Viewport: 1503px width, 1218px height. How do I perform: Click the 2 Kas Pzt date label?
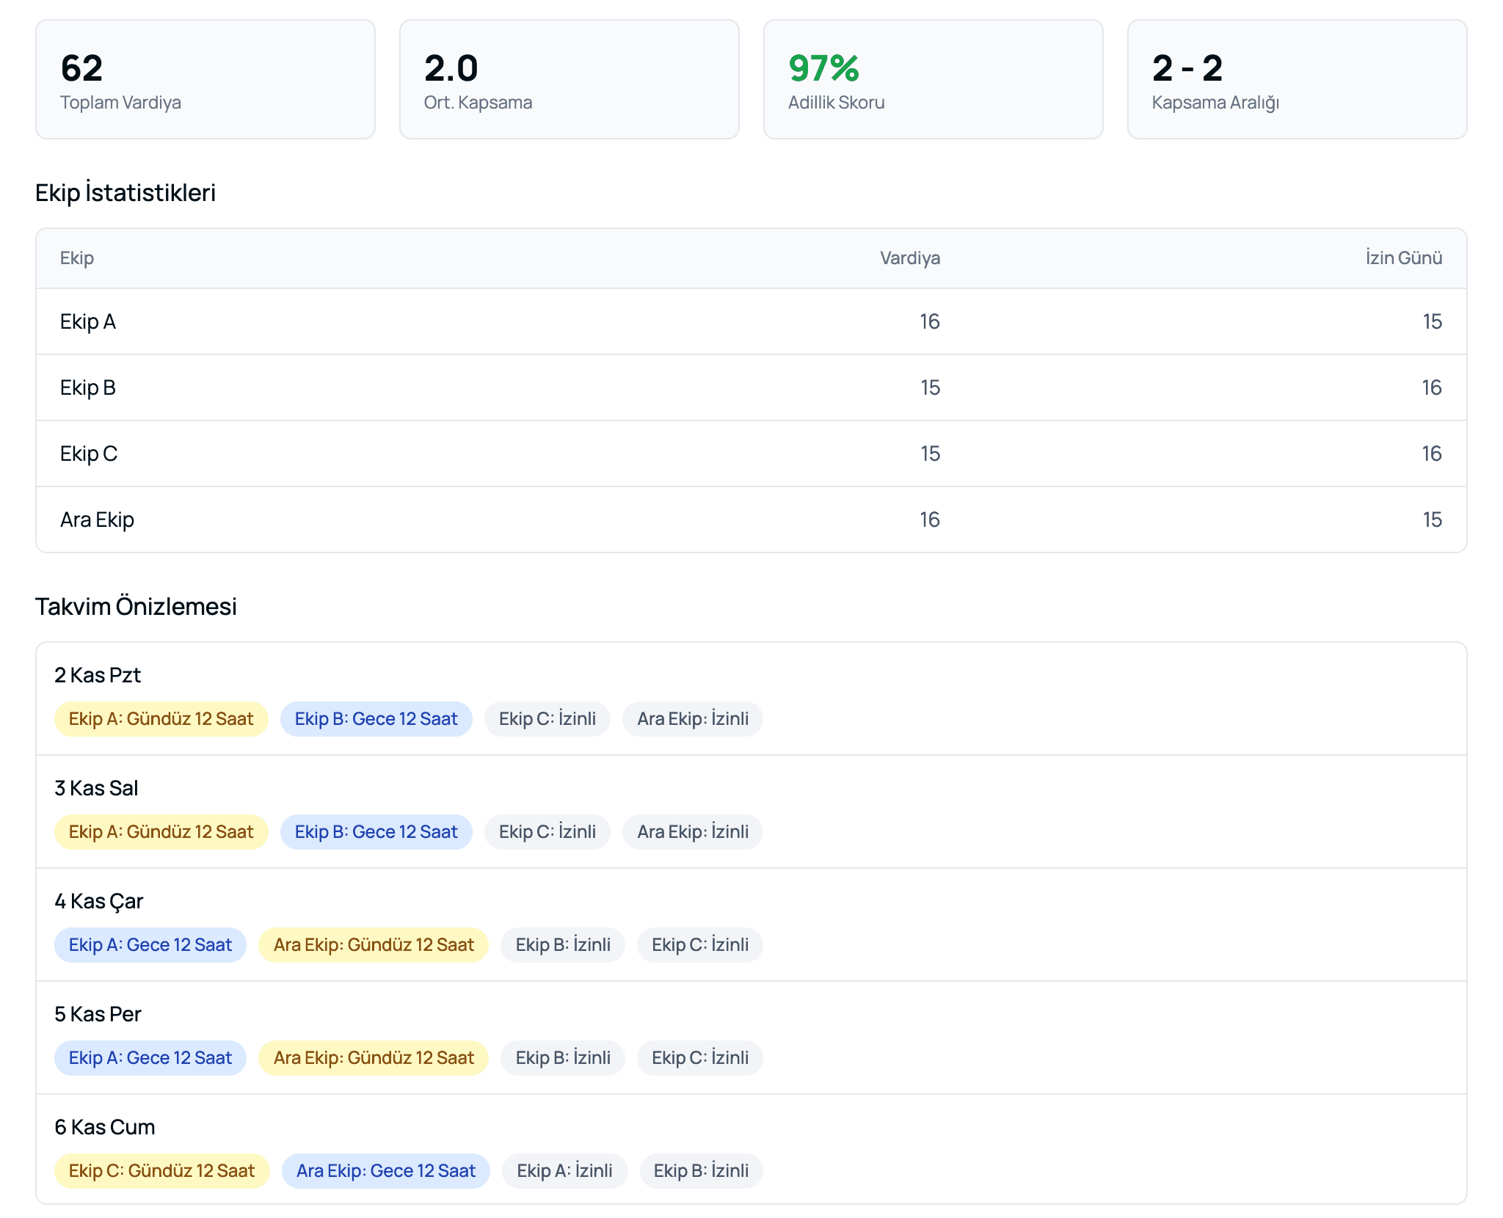pyautogui.click(x=98, y=675)
